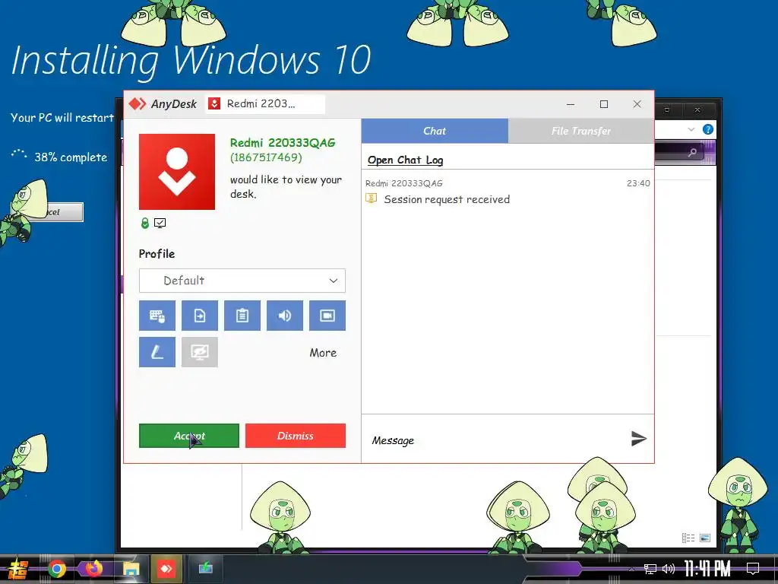
Task: Launch Google Chrome from taskbar
Action: point(57,569)
